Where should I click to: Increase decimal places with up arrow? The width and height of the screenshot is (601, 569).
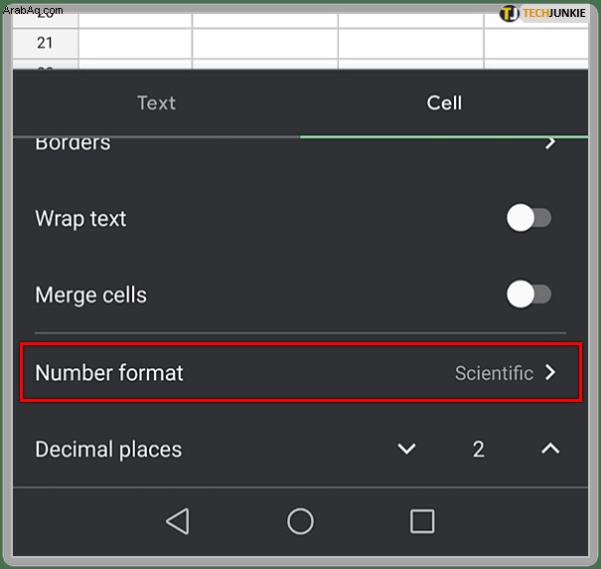550,449
